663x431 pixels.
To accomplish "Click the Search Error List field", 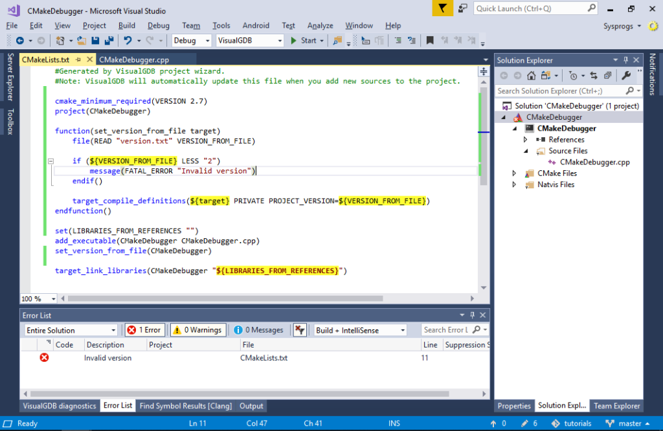I will pos(455,330).
